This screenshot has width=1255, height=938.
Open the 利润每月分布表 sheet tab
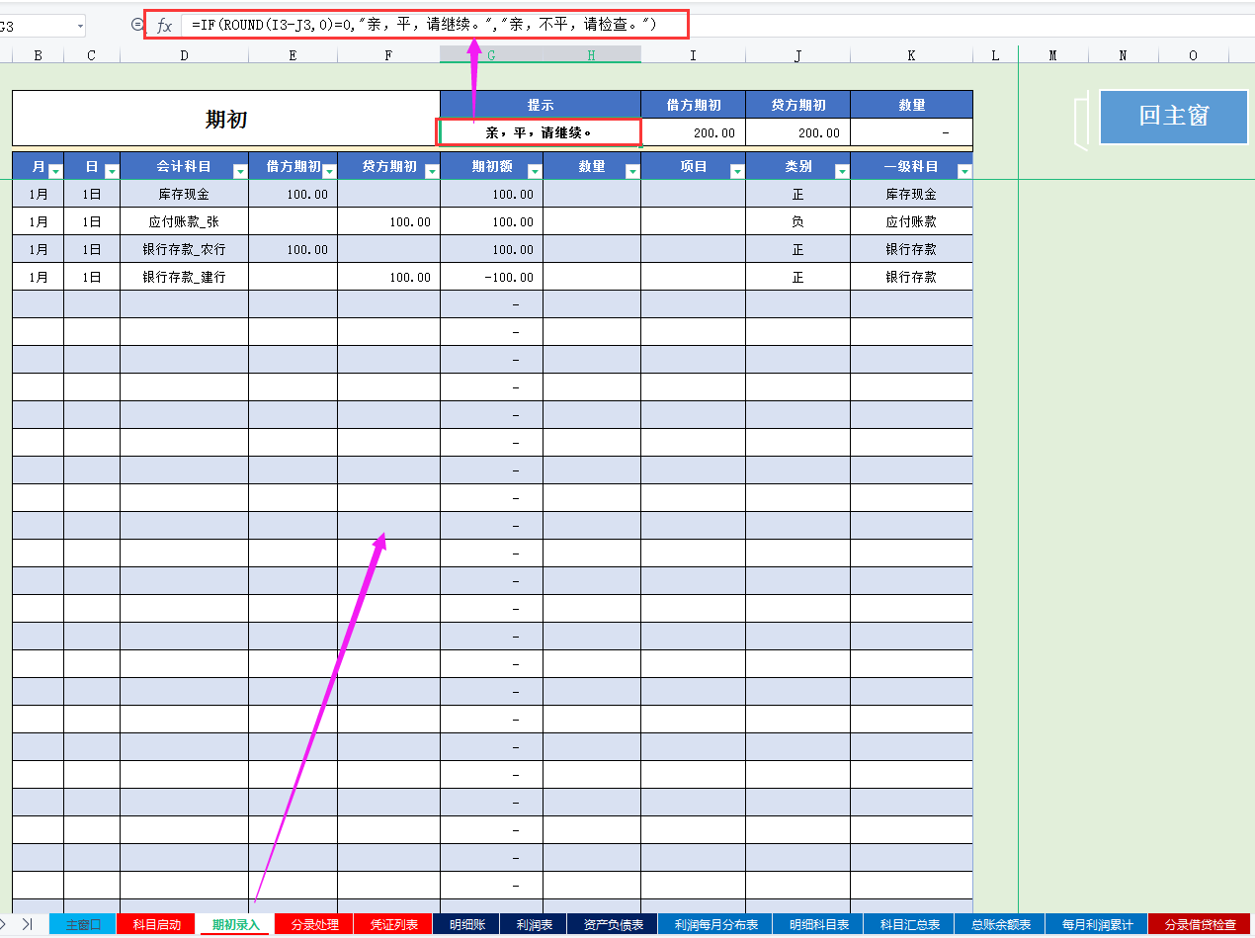click(715, 924)
